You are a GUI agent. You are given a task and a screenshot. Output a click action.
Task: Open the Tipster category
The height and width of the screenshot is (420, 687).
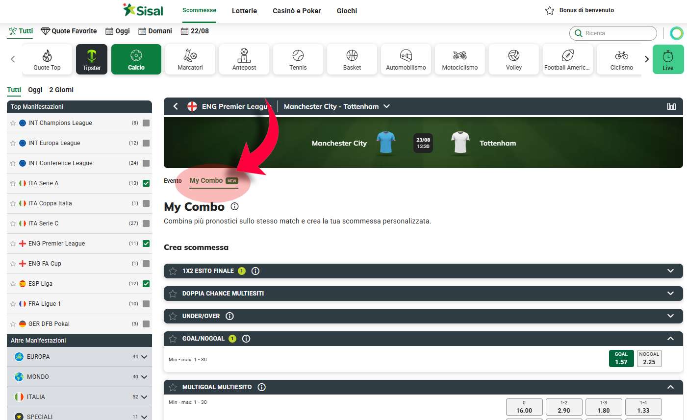click(92, 59)
